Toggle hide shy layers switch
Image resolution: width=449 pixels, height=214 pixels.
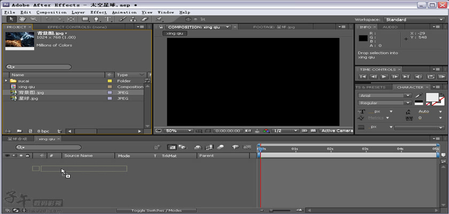click(x=198, y=147)
